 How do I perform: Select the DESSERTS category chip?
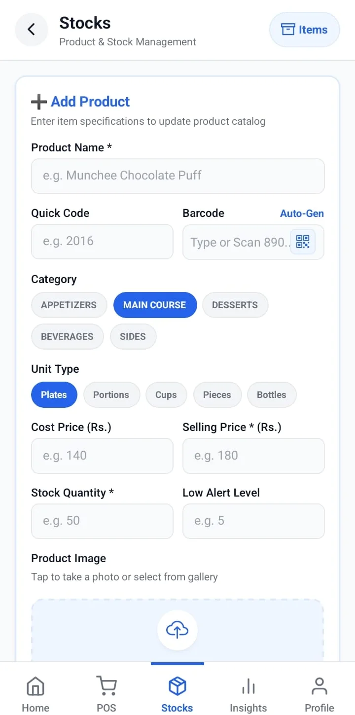coord(235,305)
